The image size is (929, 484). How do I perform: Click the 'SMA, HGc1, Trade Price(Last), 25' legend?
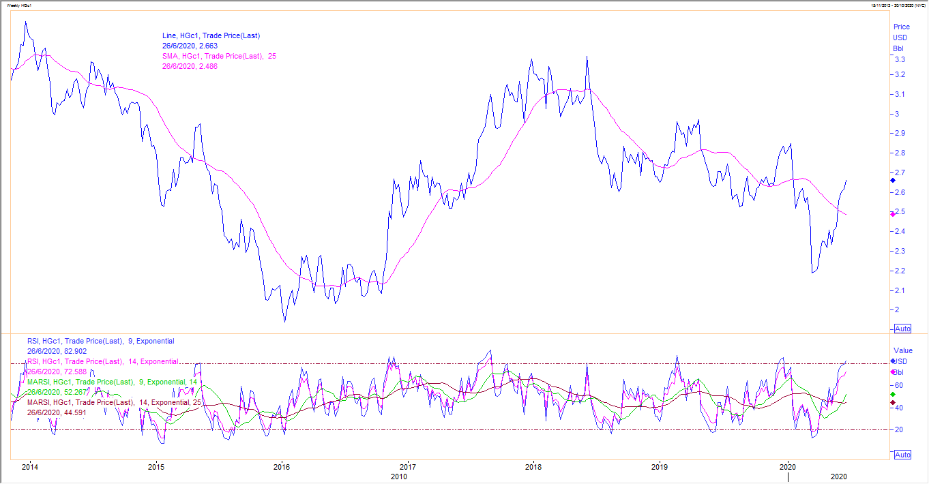click(x=219, y=56)
